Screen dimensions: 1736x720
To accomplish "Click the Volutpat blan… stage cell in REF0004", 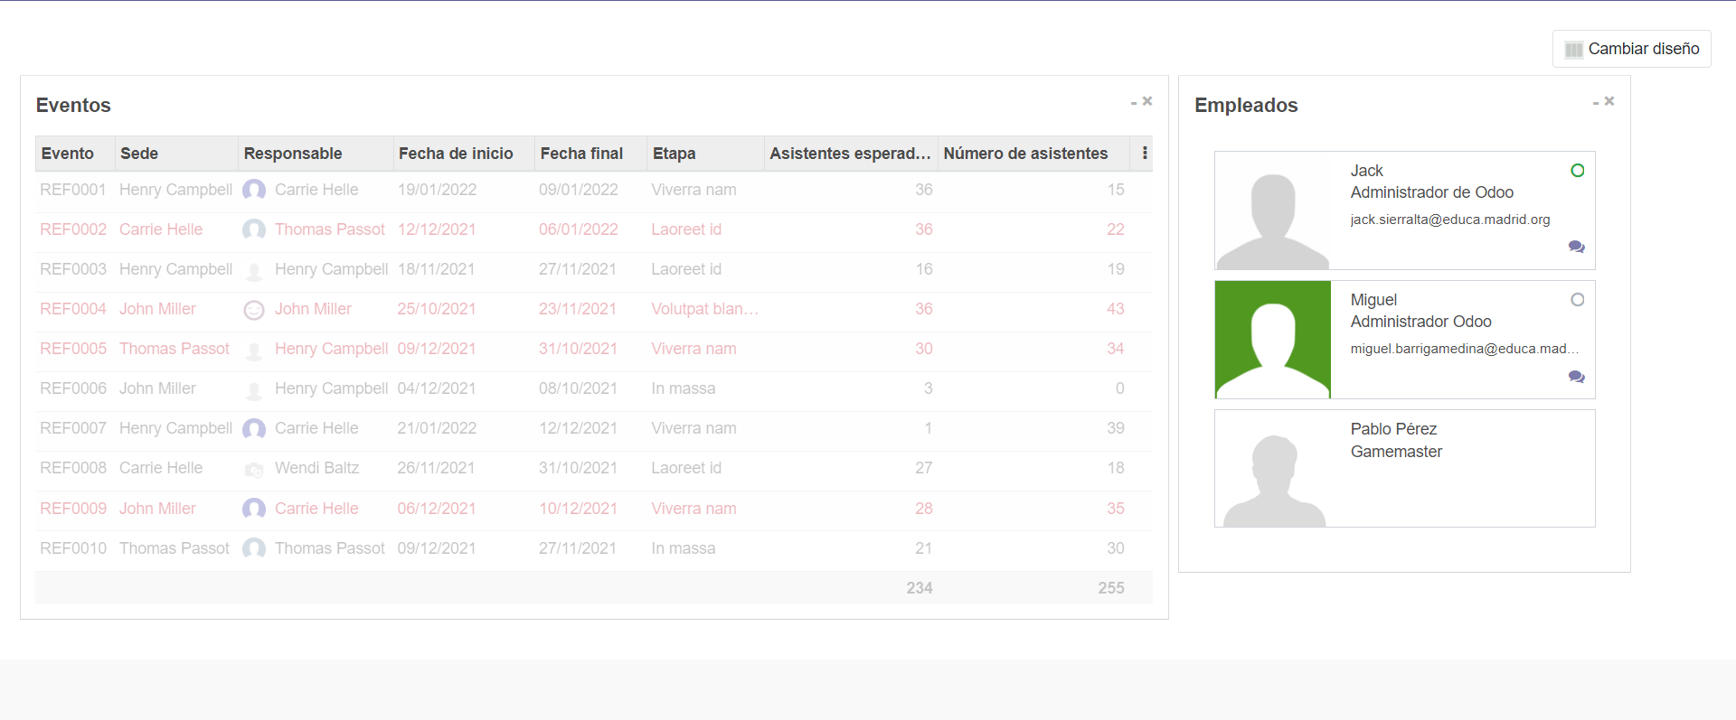I will coord(705,309).
